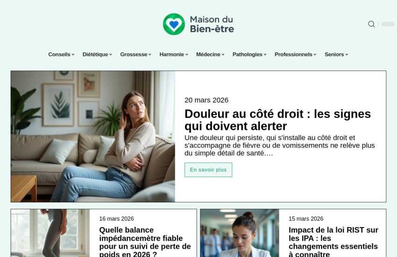Click the search magnifier icon
Screen dimensions: 397x257
(371, 24)
